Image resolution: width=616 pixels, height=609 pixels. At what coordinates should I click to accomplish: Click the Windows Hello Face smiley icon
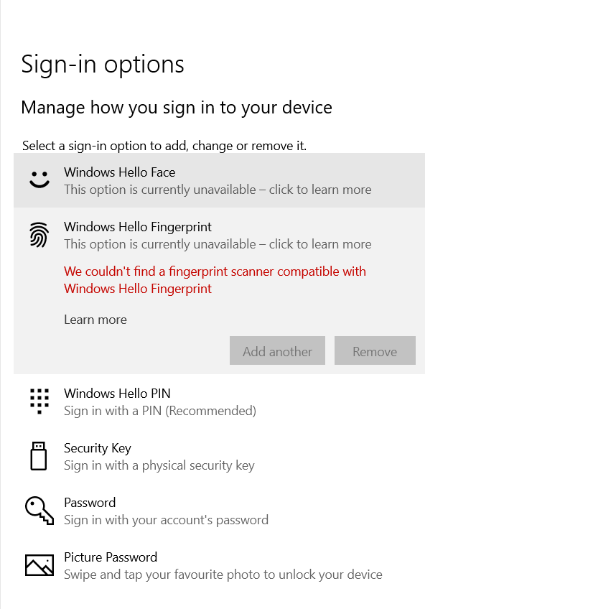click(39, 180)
